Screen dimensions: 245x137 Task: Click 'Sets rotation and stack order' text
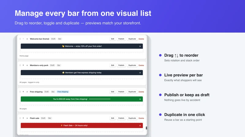point(182,60)
